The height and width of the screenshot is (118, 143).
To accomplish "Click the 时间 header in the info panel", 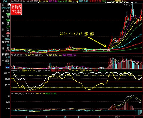I will pyautogui.click(x=5, y=5).
